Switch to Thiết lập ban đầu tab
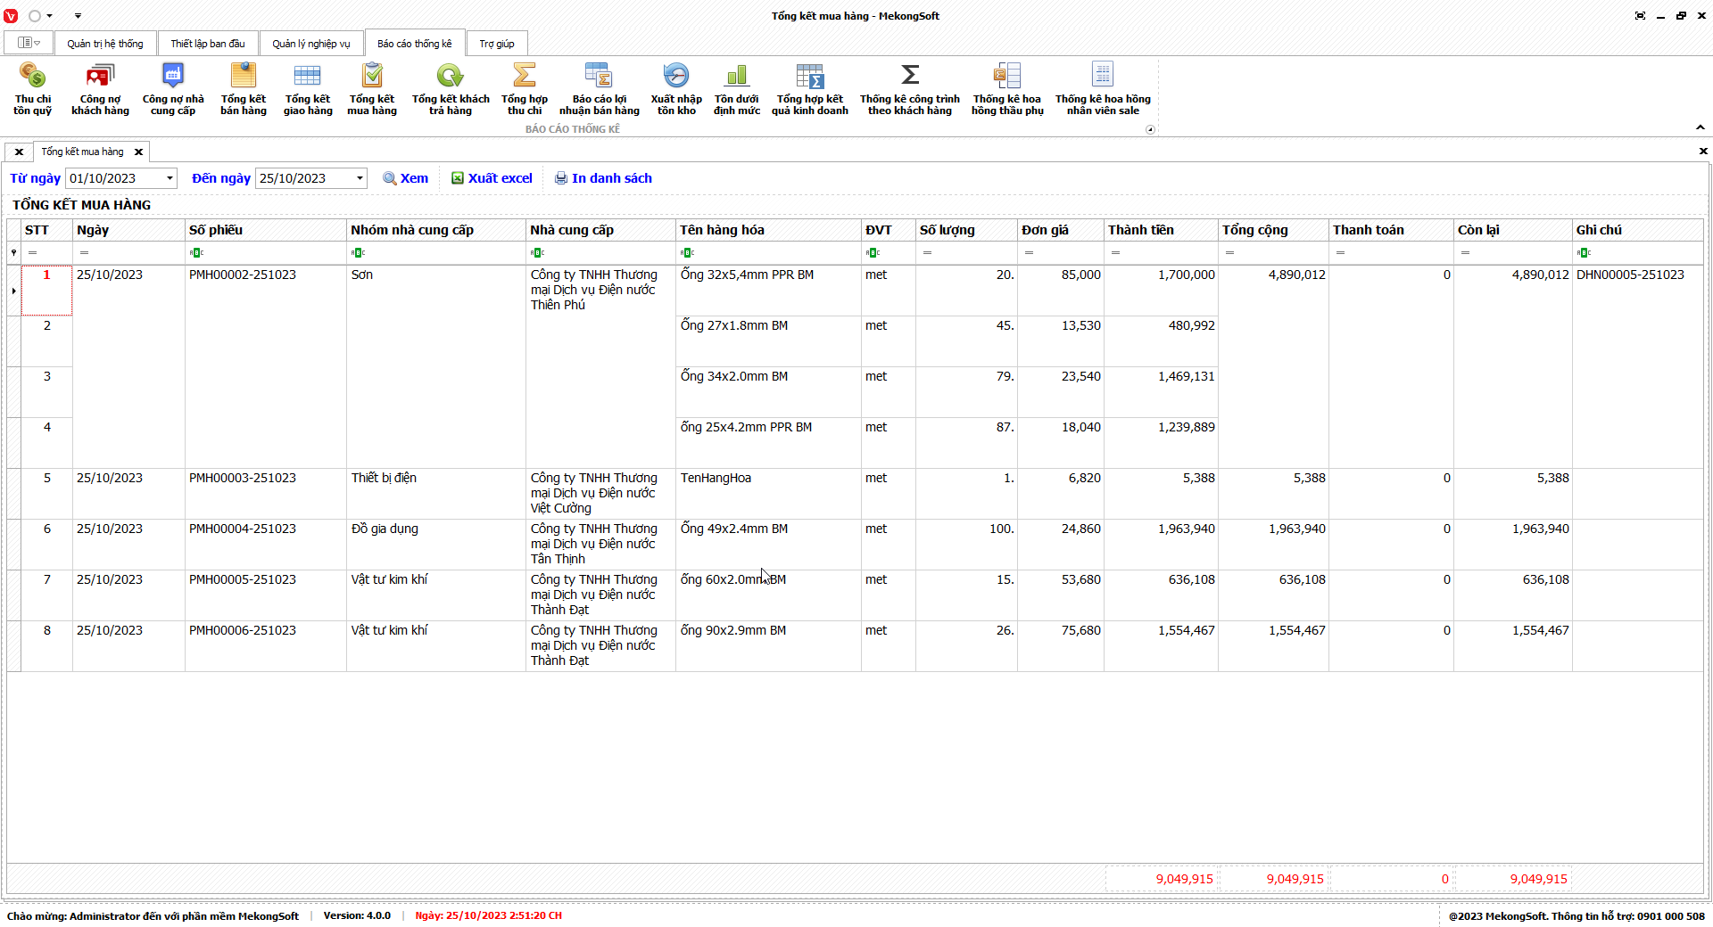The image size is (1713, 927). pos(208,44)
